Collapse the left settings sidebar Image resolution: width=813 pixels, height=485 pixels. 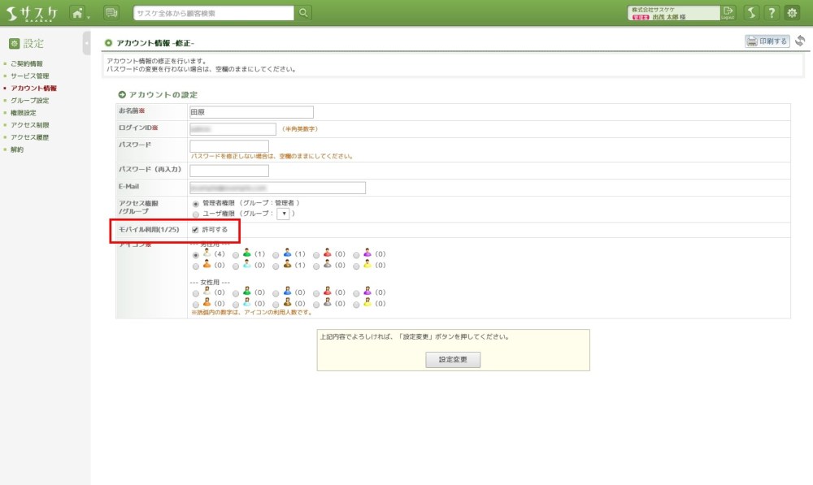point(86,42)
